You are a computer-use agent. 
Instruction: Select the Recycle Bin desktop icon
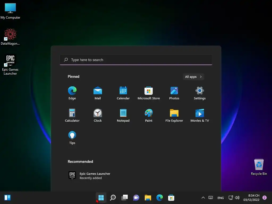(x=259, y=167)
